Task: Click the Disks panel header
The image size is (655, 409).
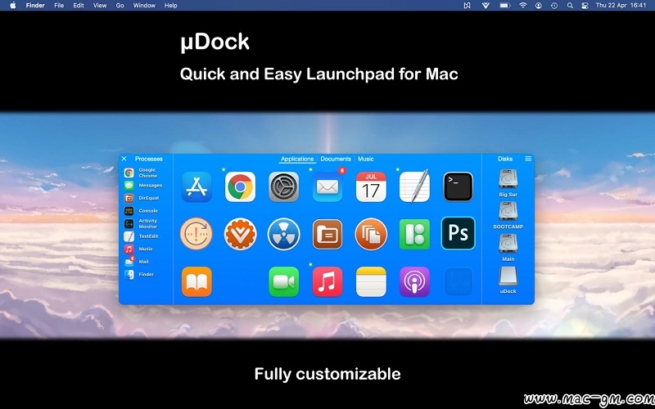Action: (x=505, y=159)
